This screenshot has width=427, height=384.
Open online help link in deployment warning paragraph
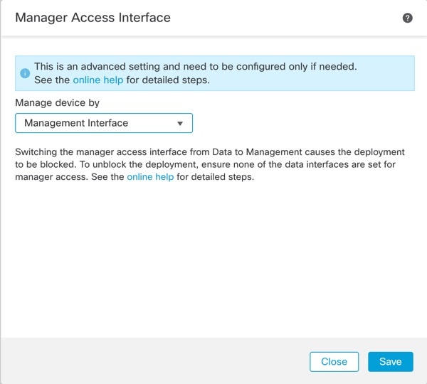click(150, 177)
